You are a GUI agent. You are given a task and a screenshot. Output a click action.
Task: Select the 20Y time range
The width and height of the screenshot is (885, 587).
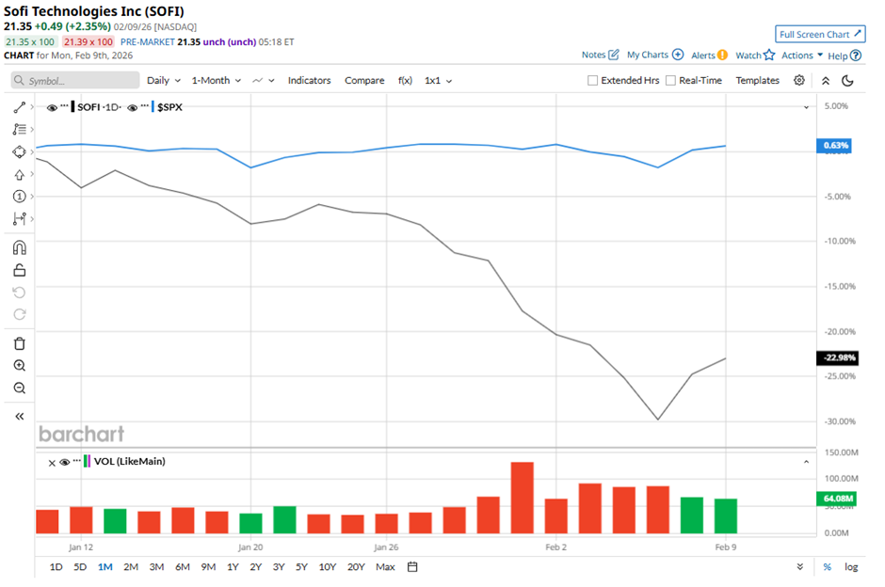356,566
